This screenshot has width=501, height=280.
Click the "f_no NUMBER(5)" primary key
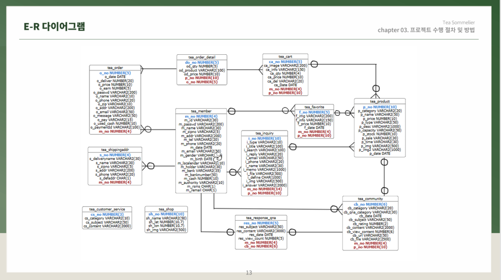[x=314, y=112]
